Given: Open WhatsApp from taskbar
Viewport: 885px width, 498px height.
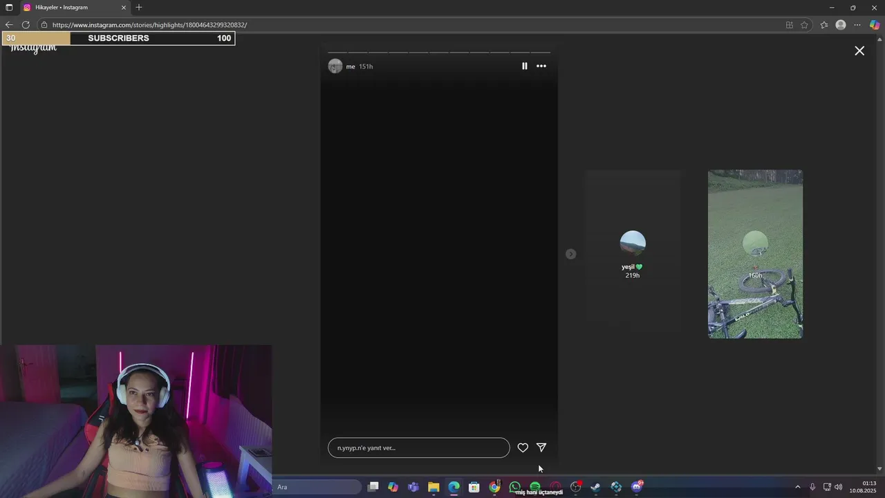Looking at the screenshot, I should tap(515, 487).
